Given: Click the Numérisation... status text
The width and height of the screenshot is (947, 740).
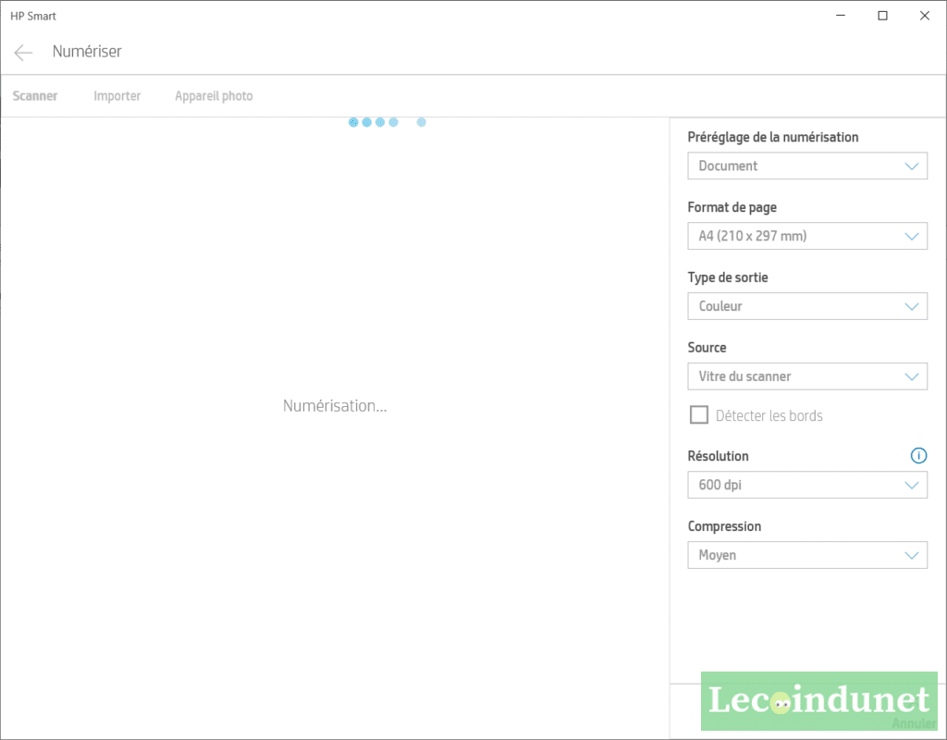Looking at the screenshot, I should point(335,406).
